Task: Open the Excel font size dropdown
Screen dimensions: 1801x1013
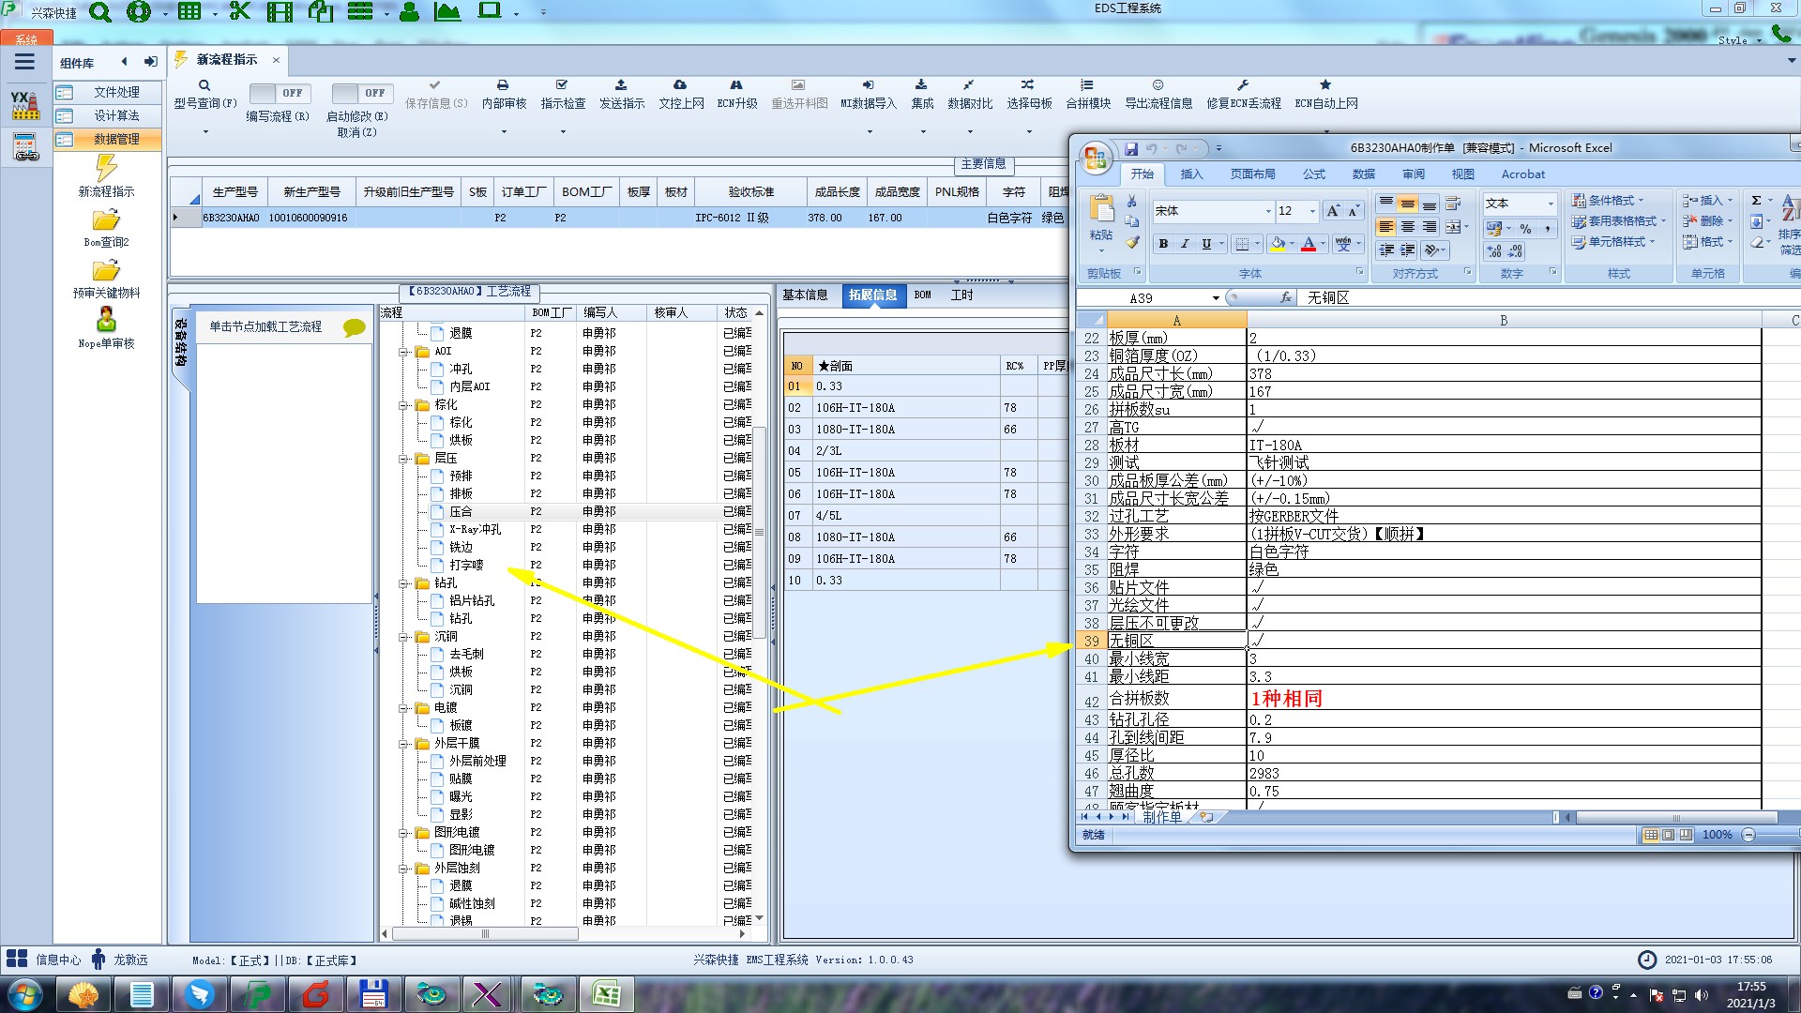Action: pyautogui.click(x=1312, y=211)
